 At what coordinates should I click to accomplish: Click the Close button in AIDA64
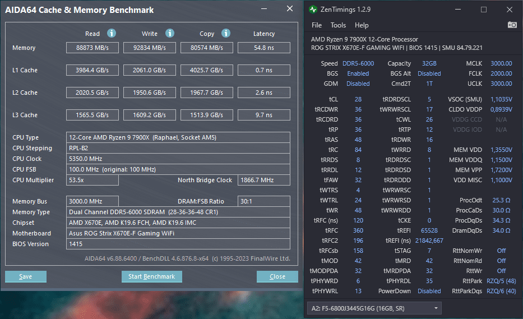tap(277, 276)
